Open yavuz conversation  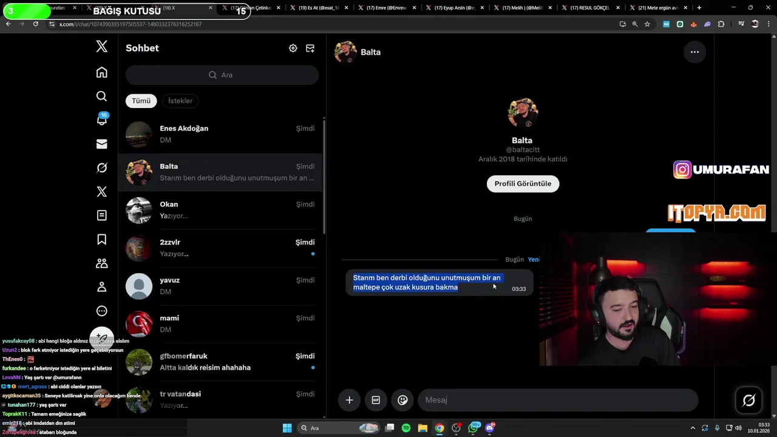(x=220, y=286)
